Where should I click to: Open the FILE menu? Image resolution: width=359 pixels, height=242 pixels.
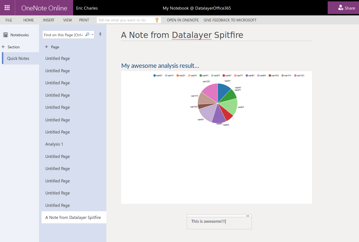coord(9,20)
